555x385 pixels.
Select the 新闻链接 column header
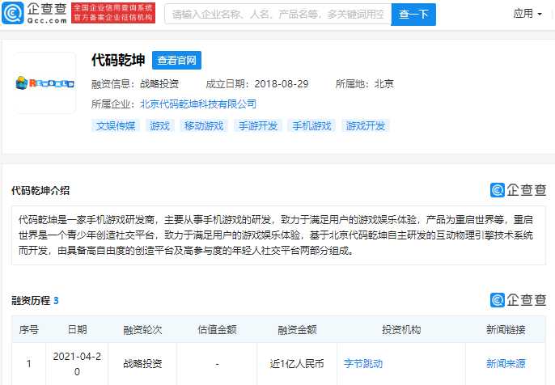[506, 329]
